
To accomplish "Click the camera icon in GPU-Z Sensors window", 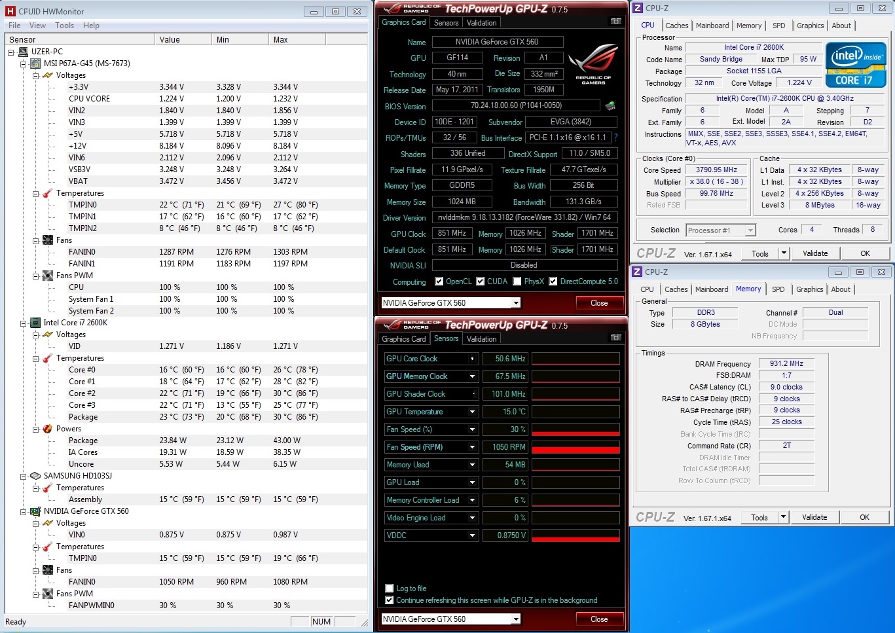I will pos(615,338).
